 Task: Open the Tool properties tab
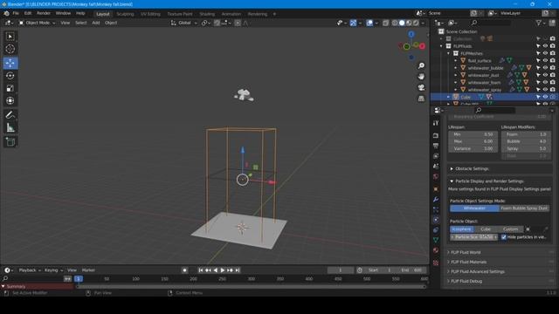(x=436, y=123)
